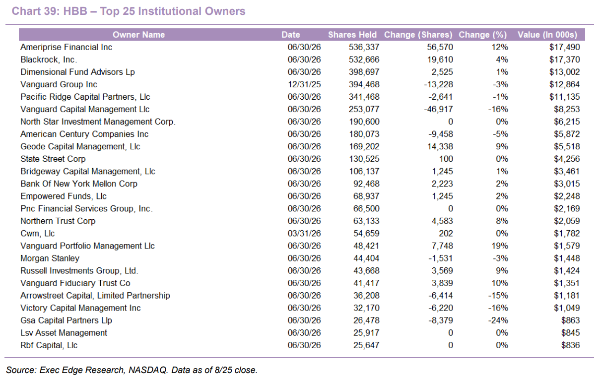The height and width of the screenshot is (378, 600).
Task: Click 'Pacific Ridge Capital Partners, Llc'
Action: coord(85,97)
